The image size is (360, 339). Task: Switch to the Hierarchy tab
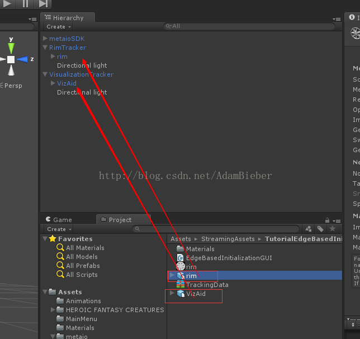(x=68, y=18)
